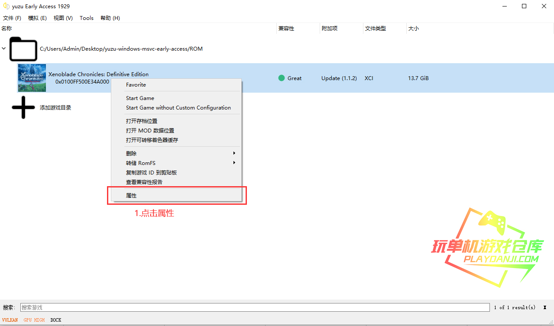Screen dimensions: 554x326
Task: Toggle the GPU HIGH accuracy status button
Action: 34,320
